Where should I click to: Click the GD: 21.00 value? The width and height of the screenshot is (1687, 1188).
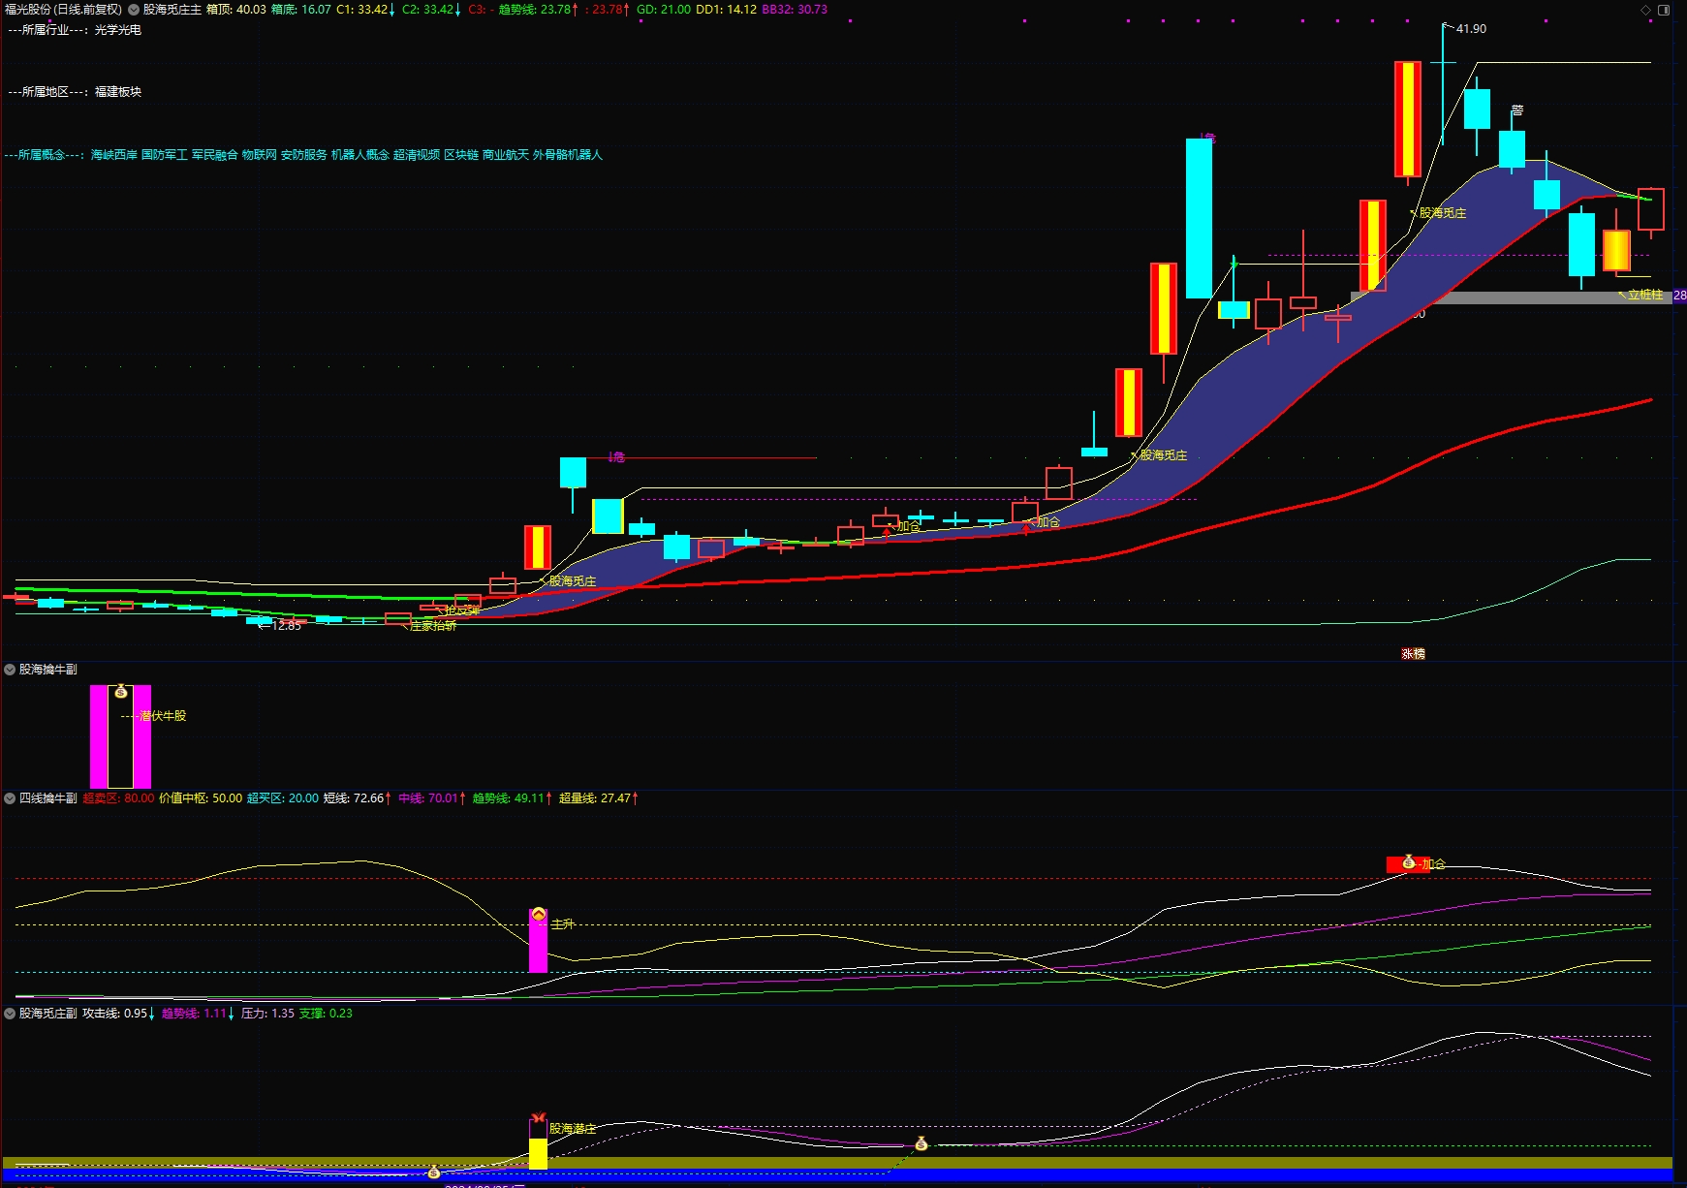[x=664, y=10]
